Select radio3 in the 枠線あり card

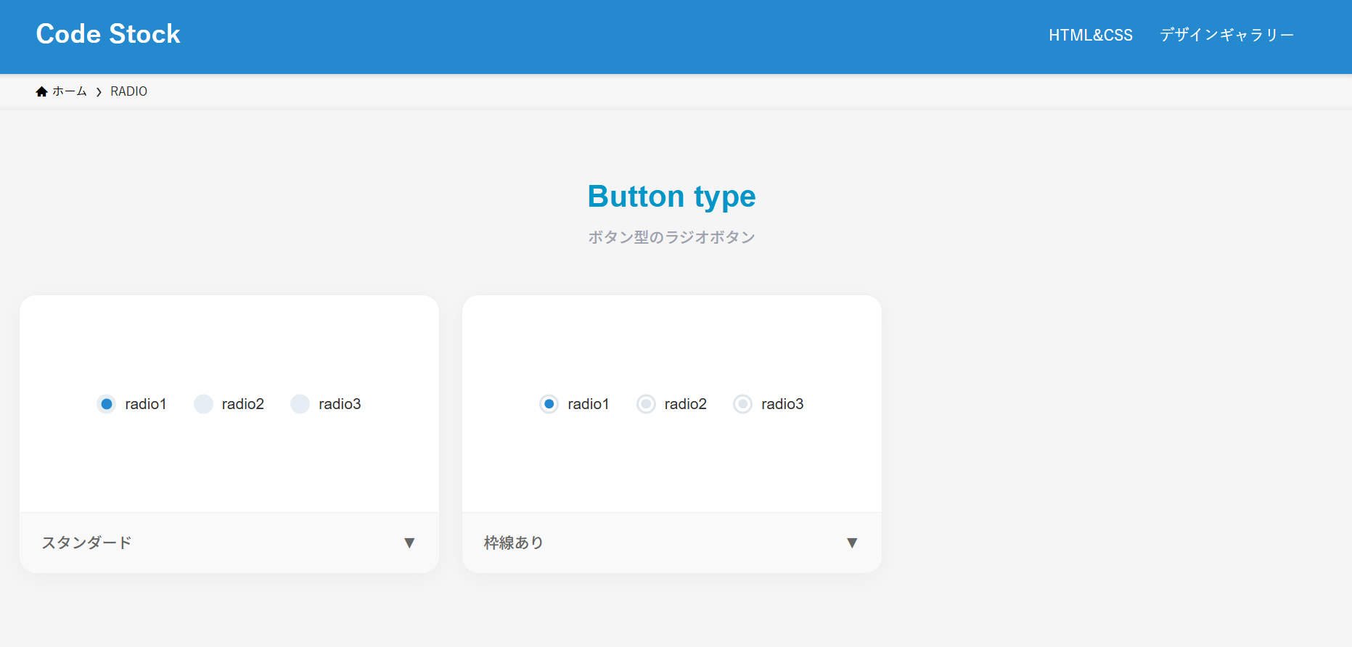(743, 404)
